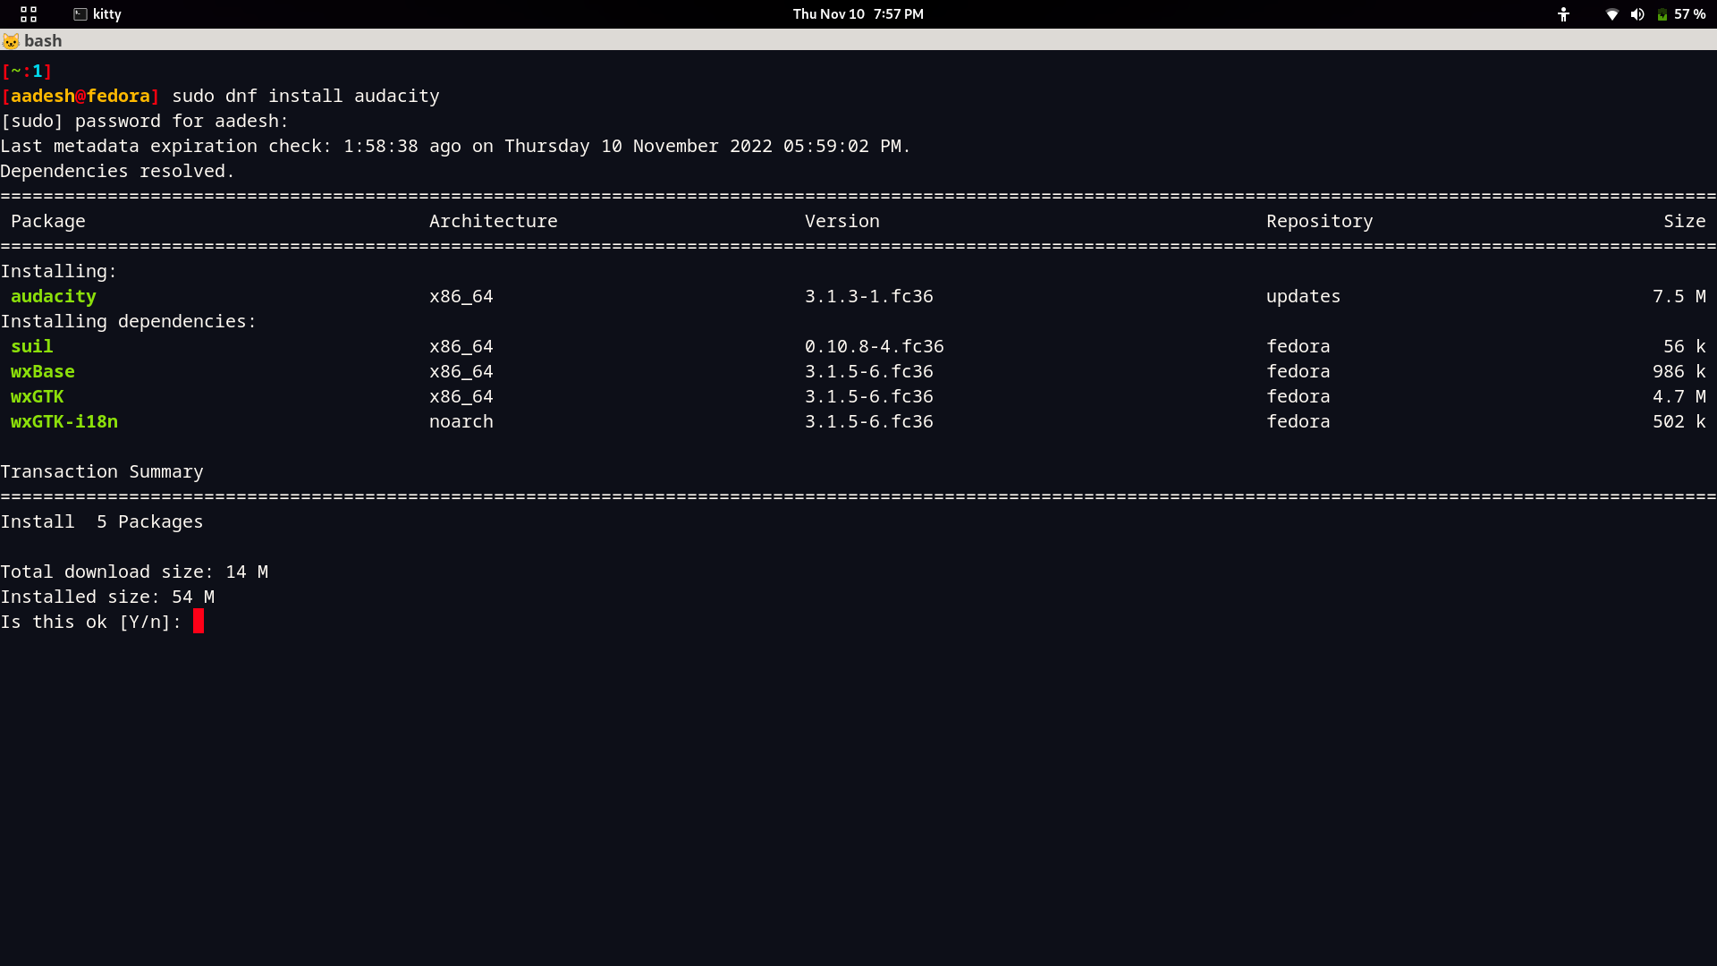Open the clock and calendar panel

[x=858, y=14]
